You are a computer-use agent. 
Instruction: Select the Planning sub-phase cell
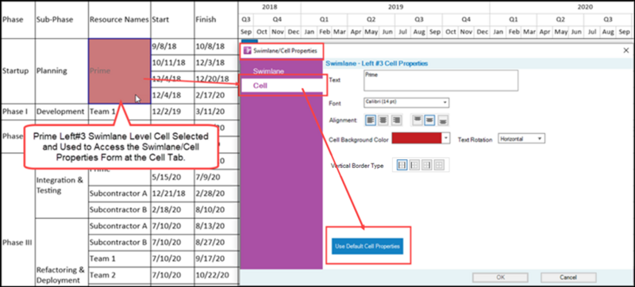click(x=61, y=71)
